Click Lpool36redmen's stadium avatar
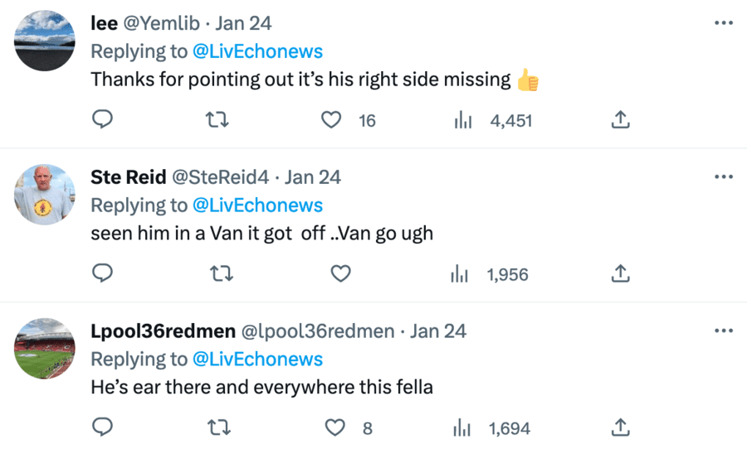Viewport: 747px width, 449px height. (x=45, y=348)
